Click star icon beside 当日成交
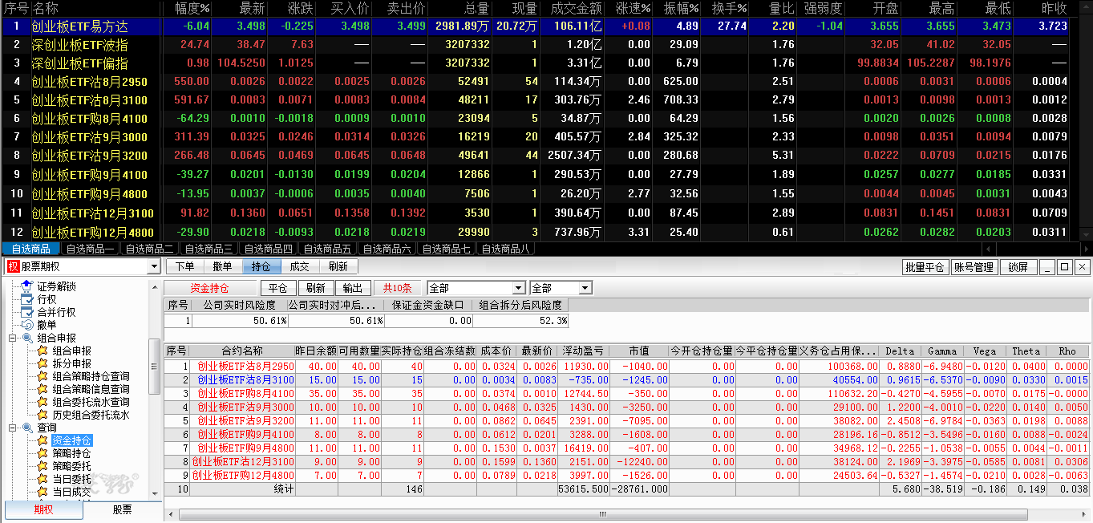1093x523 pixels. tap(43, 492)
